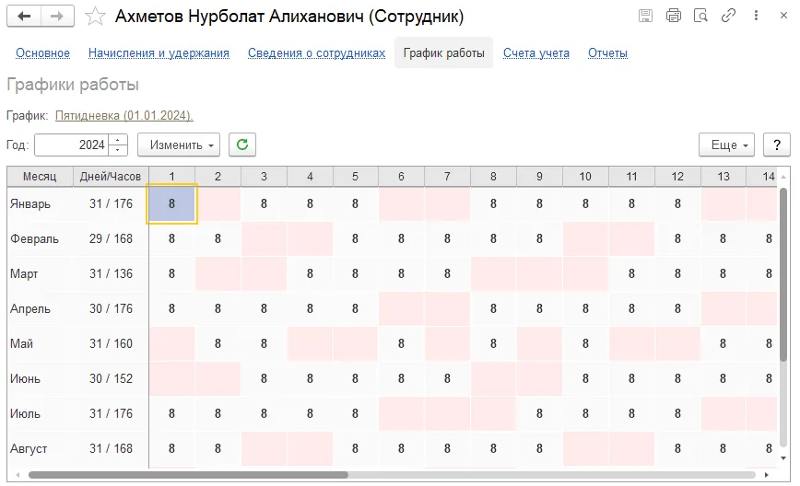800x486 pixels.
Task: Save the record with the diskette icon
Action: click(645, 16)
